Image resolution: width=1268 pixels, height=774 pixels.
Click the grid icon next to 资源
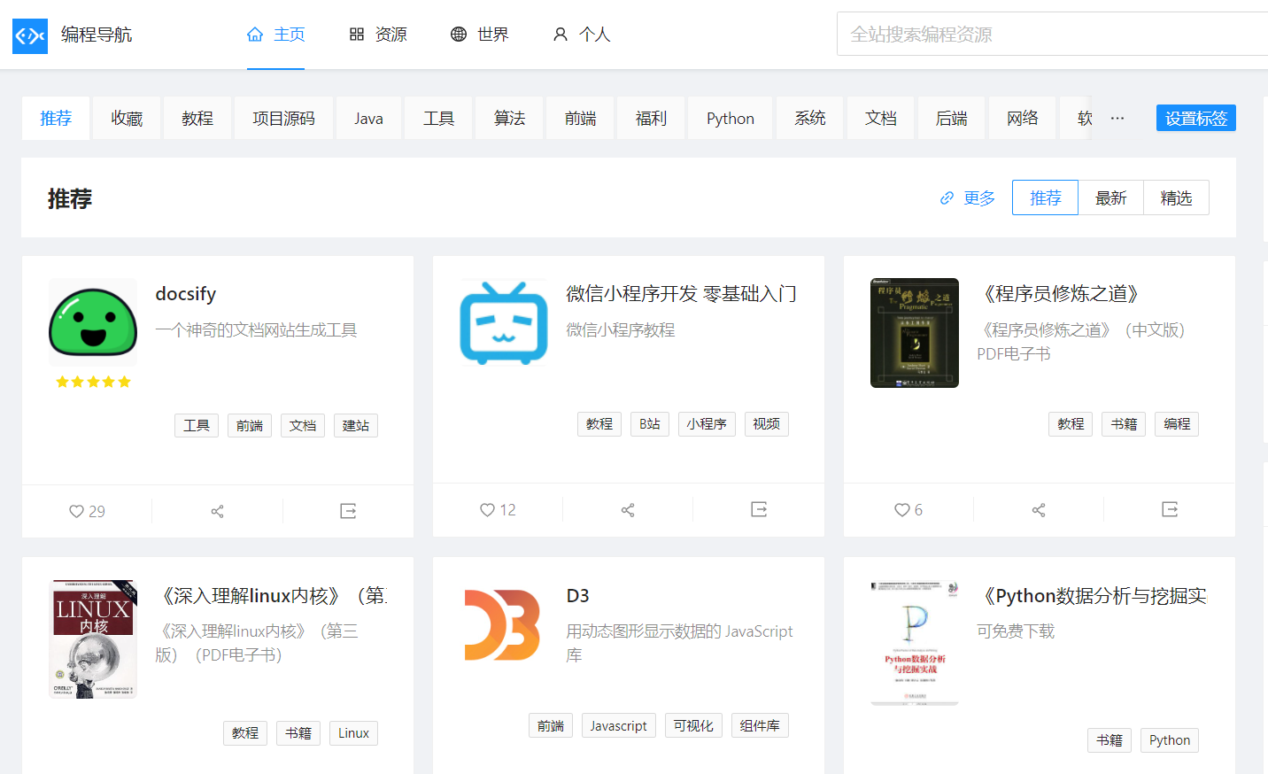(357, 34)
